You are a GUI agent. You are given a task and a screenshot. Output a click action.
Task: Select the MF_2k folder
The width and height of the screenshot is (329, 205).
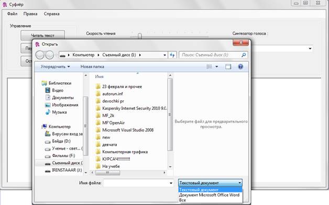(x=105, y=116)
